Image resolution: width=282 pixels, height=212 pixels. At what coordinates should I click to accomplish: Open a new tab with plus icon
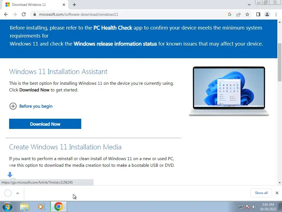pos(74,5)
